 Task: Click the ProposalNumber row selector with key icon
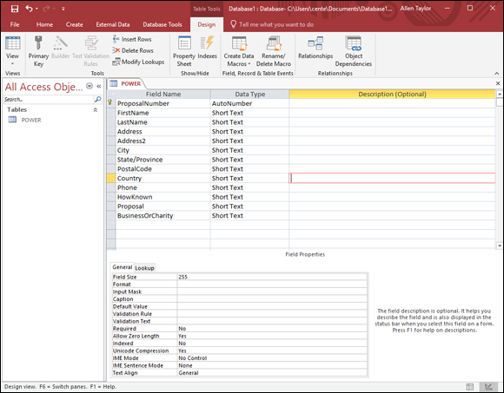[111, 103]
